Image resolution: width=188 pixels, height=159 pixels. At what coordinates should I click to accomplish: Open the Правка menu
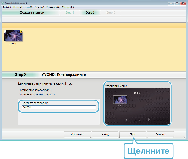tap(18, 7)
